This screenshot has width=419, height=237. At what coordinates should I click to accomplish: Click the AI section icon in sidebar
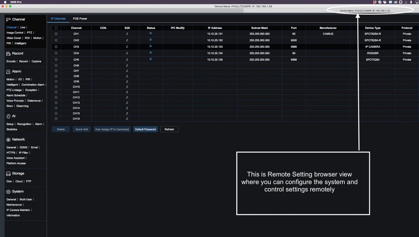point(8,116)
